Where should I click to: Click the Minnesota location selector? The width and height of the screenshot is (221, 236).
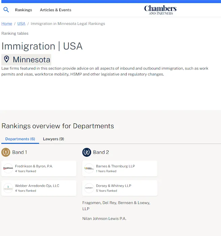click(x=31, y=60)
